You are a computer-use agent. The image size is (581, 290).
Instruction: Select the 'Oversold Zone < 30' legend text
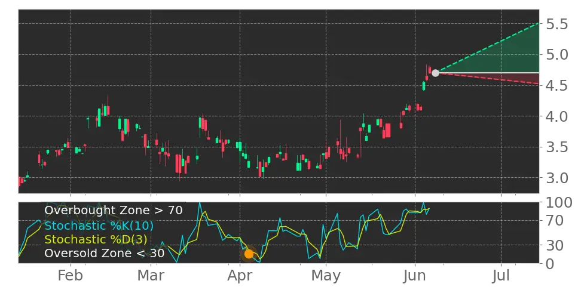pos(104,254)
